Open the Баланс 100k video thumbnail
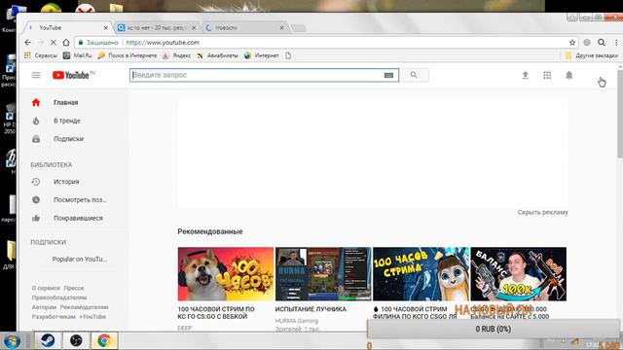 click(519, 274)
